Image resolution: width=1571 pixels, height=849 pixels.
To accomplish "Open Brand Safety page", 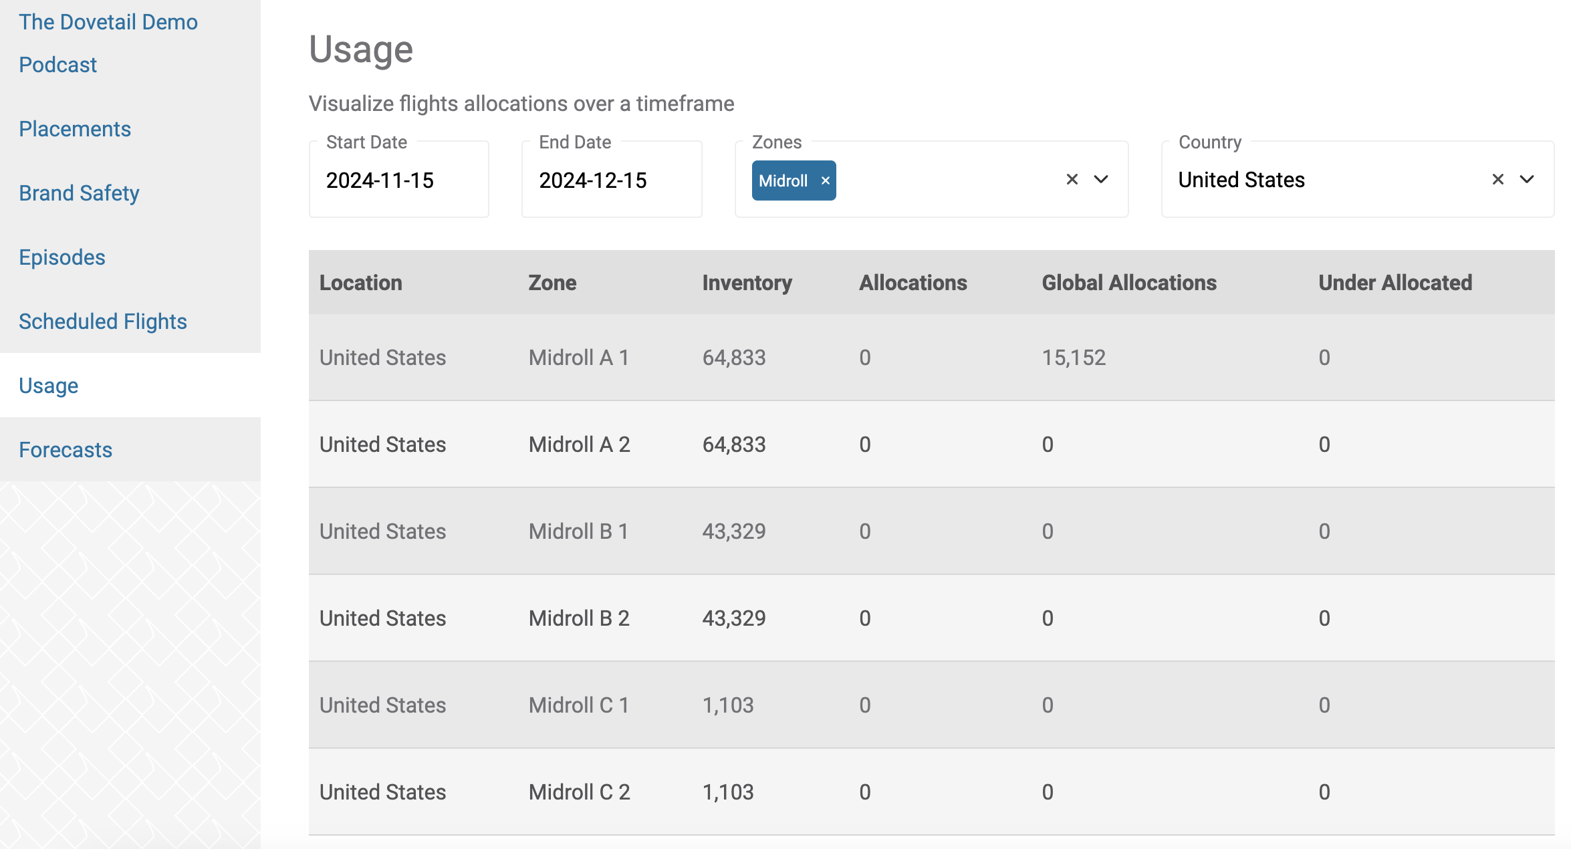I will (79, 193).
